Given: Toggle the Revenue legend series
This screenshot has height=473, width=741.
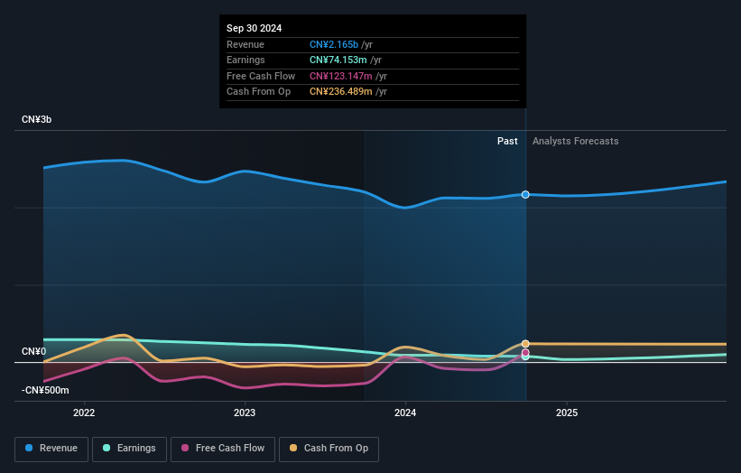Looking at the screenshot, I should click(x=51, y=449).
